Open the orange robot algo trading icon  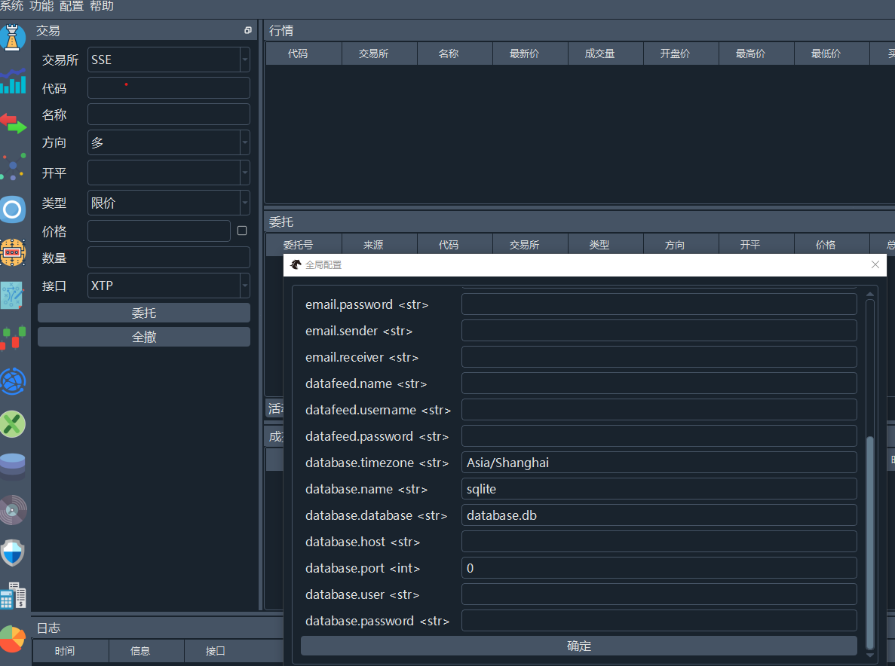(x=13, y=252)
